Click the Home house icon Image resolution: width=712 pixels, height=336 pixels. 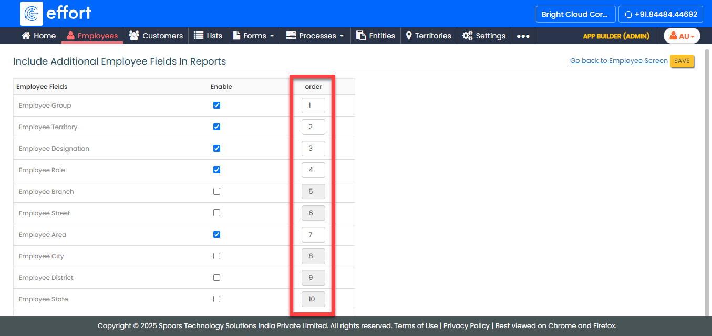pos(26,36)
